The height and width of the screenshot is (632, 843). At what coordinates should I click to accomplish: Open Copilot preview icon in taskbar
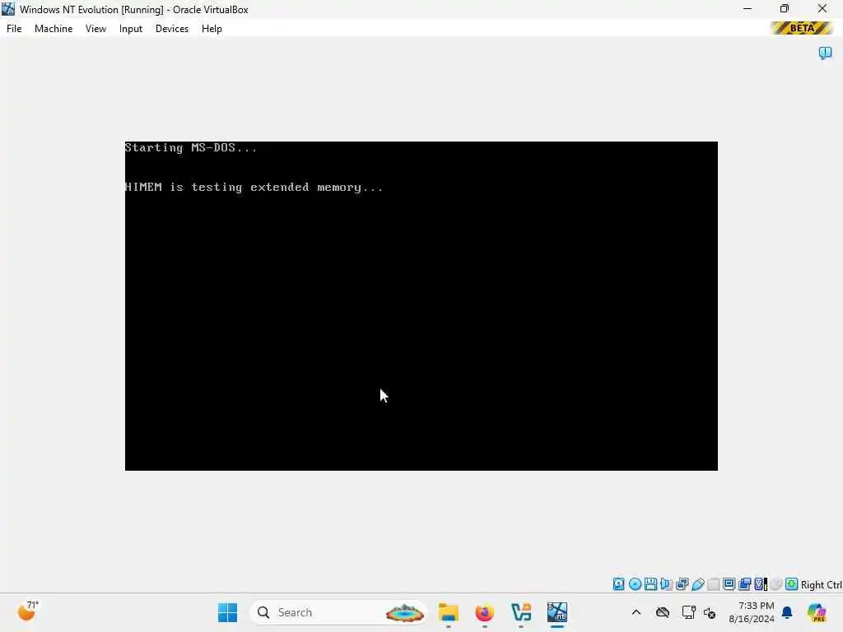pyautogui.click(x=817, y=612)
